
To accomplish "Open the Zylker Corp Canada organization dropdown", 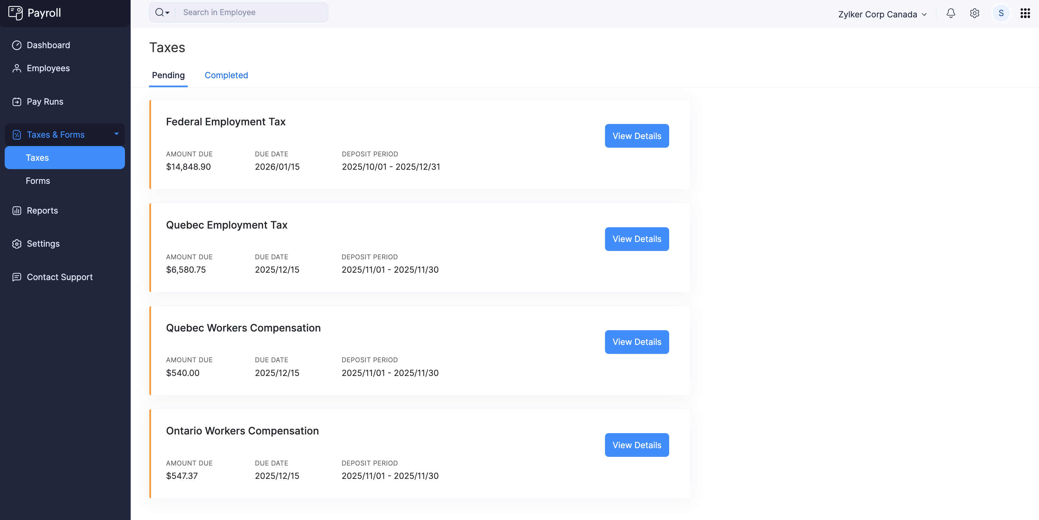I will click(882, 14).
